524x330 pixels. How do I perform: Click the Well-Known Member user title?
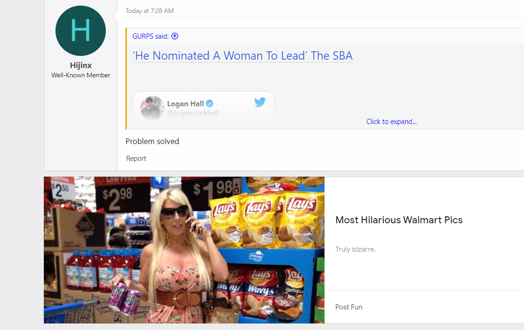[x=81, y=75]
